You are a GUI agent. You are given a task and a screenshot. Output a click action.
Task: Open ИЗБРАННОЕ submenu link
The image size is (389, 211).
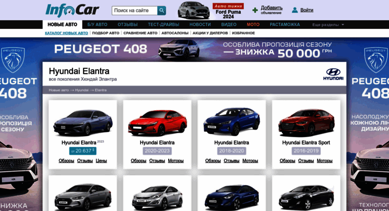tap(243, 33)
